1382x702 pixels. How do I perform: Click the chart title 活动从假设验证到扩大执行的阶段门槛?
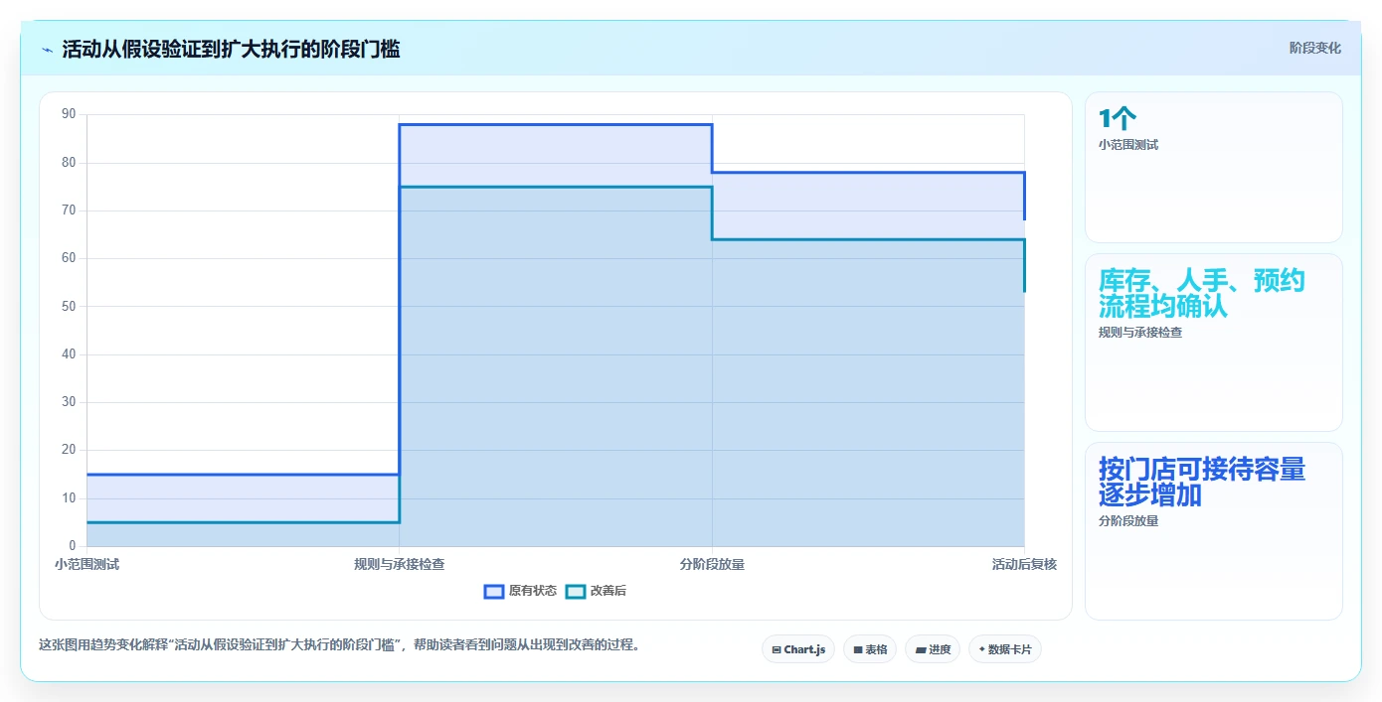point(231,49)
